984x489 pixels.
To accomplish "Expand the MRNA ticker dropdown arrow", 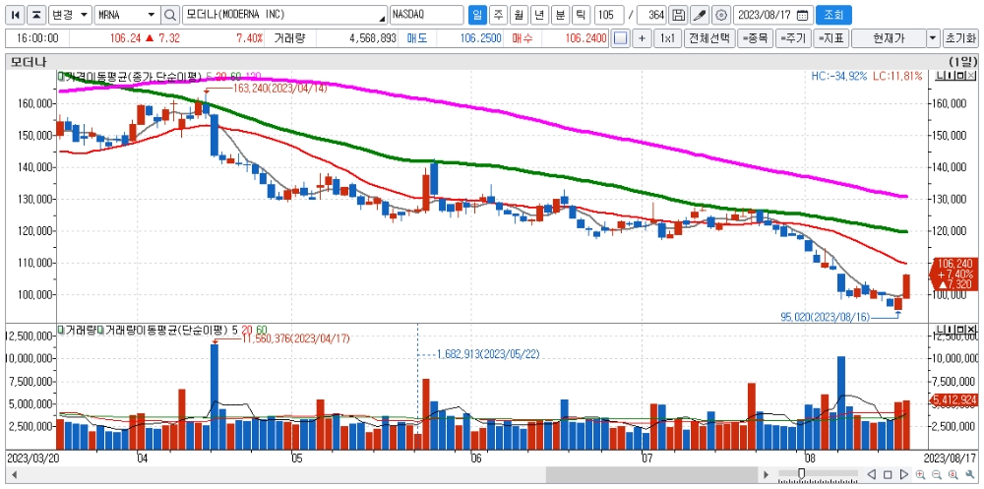I will coord(152,15).
